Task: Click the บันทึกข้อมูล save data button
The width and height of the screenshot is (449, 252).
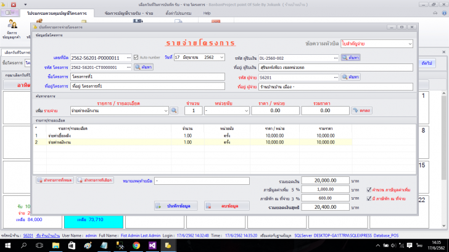Action: click(176, 206)
